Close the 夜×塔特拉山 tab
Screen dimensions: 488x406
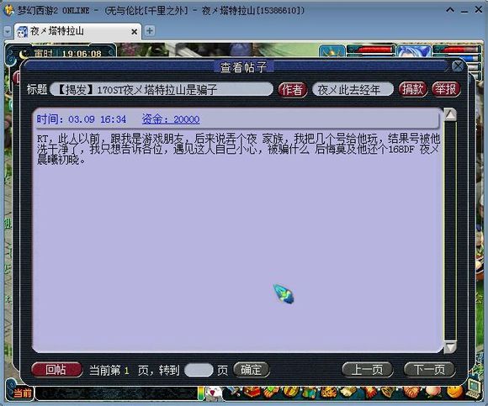pyautogui.click(x=134, y=32)
